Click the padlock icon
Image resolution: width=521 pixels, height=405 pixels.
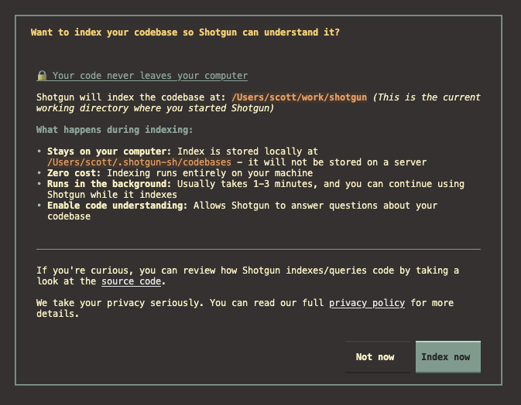coord(42,76)
